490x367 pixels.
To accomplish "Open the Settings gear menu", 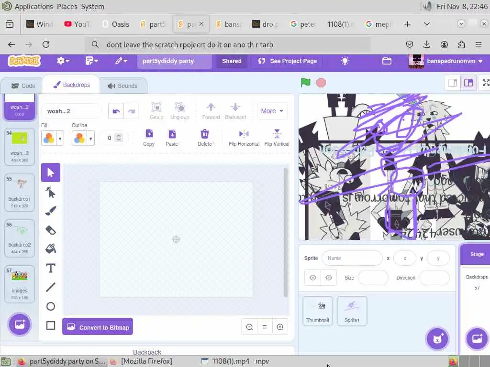I will coord(63,61).
